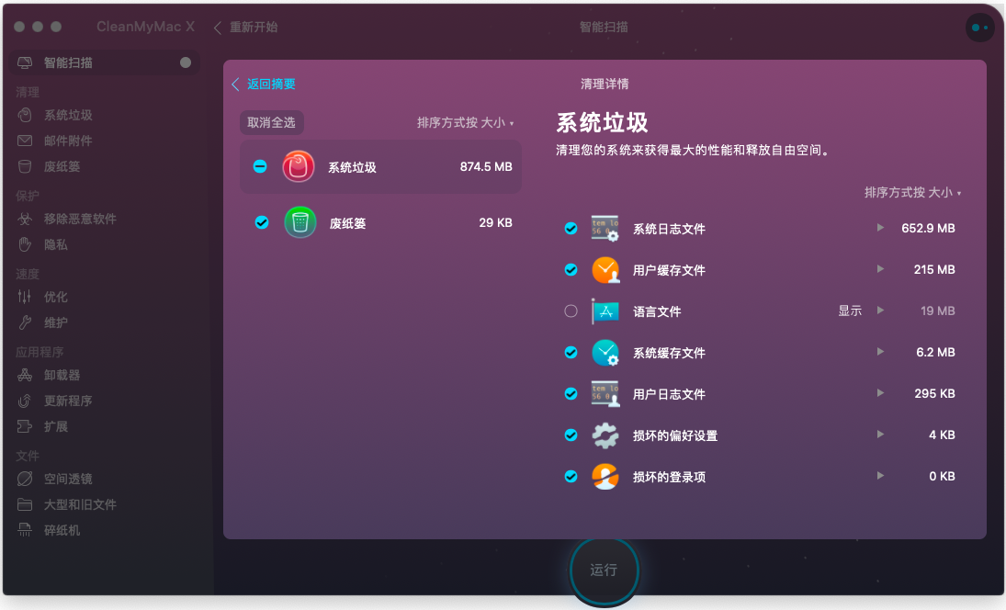Expand the 损坏的偏好设置 4 KB disclosure triangle

coord(880,435)
